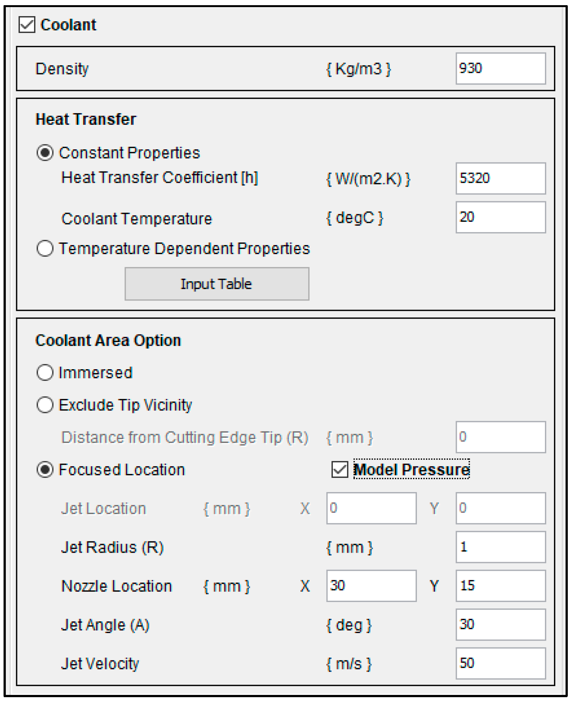Image resolution: width=572 pixels, height=702 pixels.
Task: Toggle the Coolant checkbox
Action: tap(27, 25)
